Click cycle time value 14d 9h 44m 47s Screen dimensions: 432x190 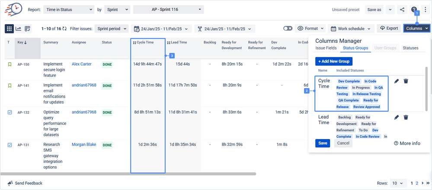(x=147, y=64)
